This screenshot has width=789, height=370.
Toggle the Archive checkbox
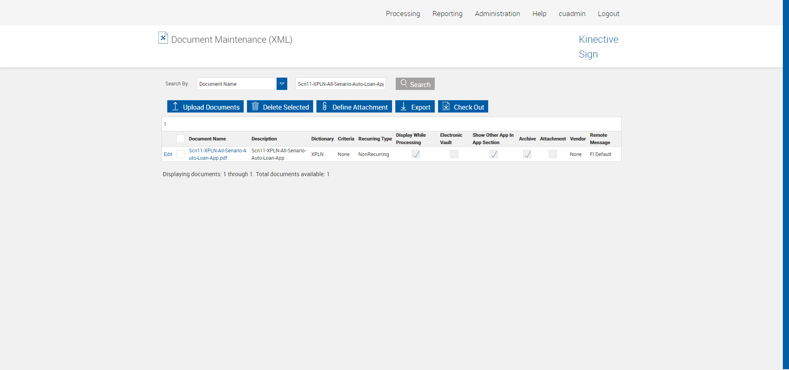[x=527, y=154]
